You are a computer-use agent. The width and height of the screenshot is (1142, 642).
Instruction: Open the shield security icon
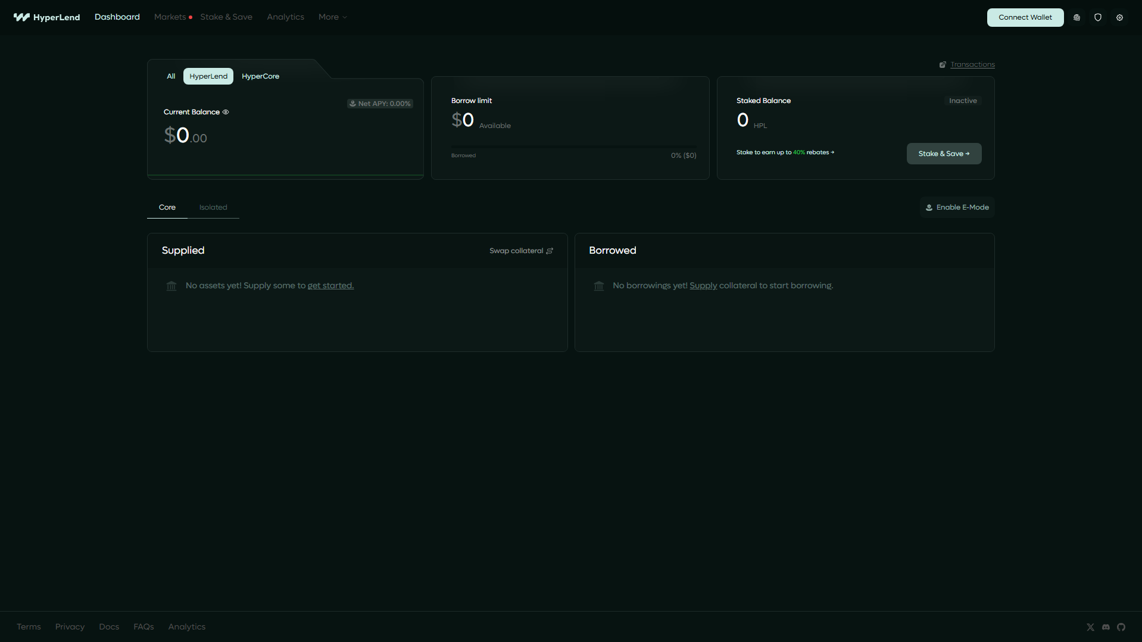click(1098, 17)
